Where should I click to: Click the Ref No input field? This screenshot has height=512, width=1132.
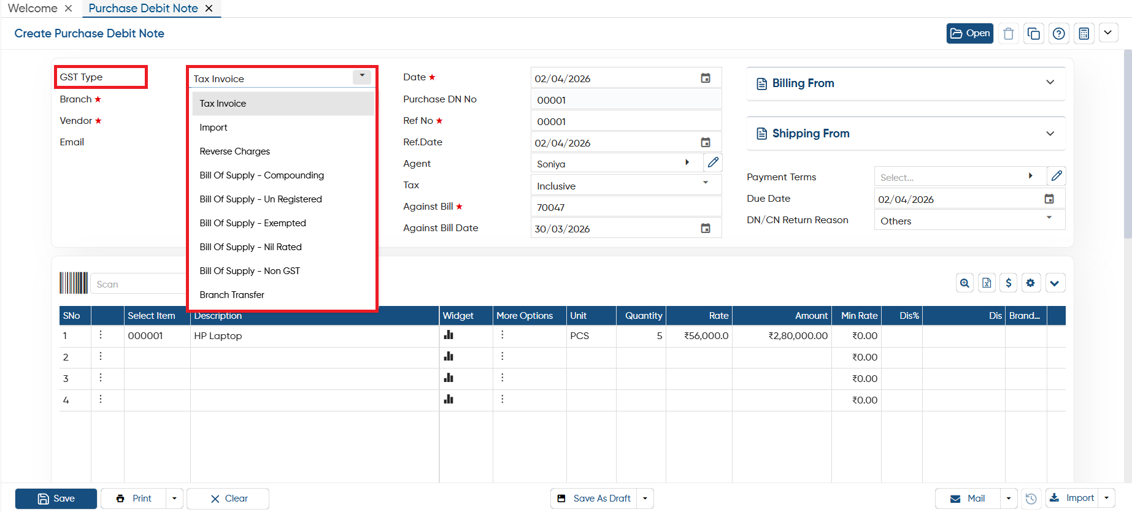[x=626, y=121]
